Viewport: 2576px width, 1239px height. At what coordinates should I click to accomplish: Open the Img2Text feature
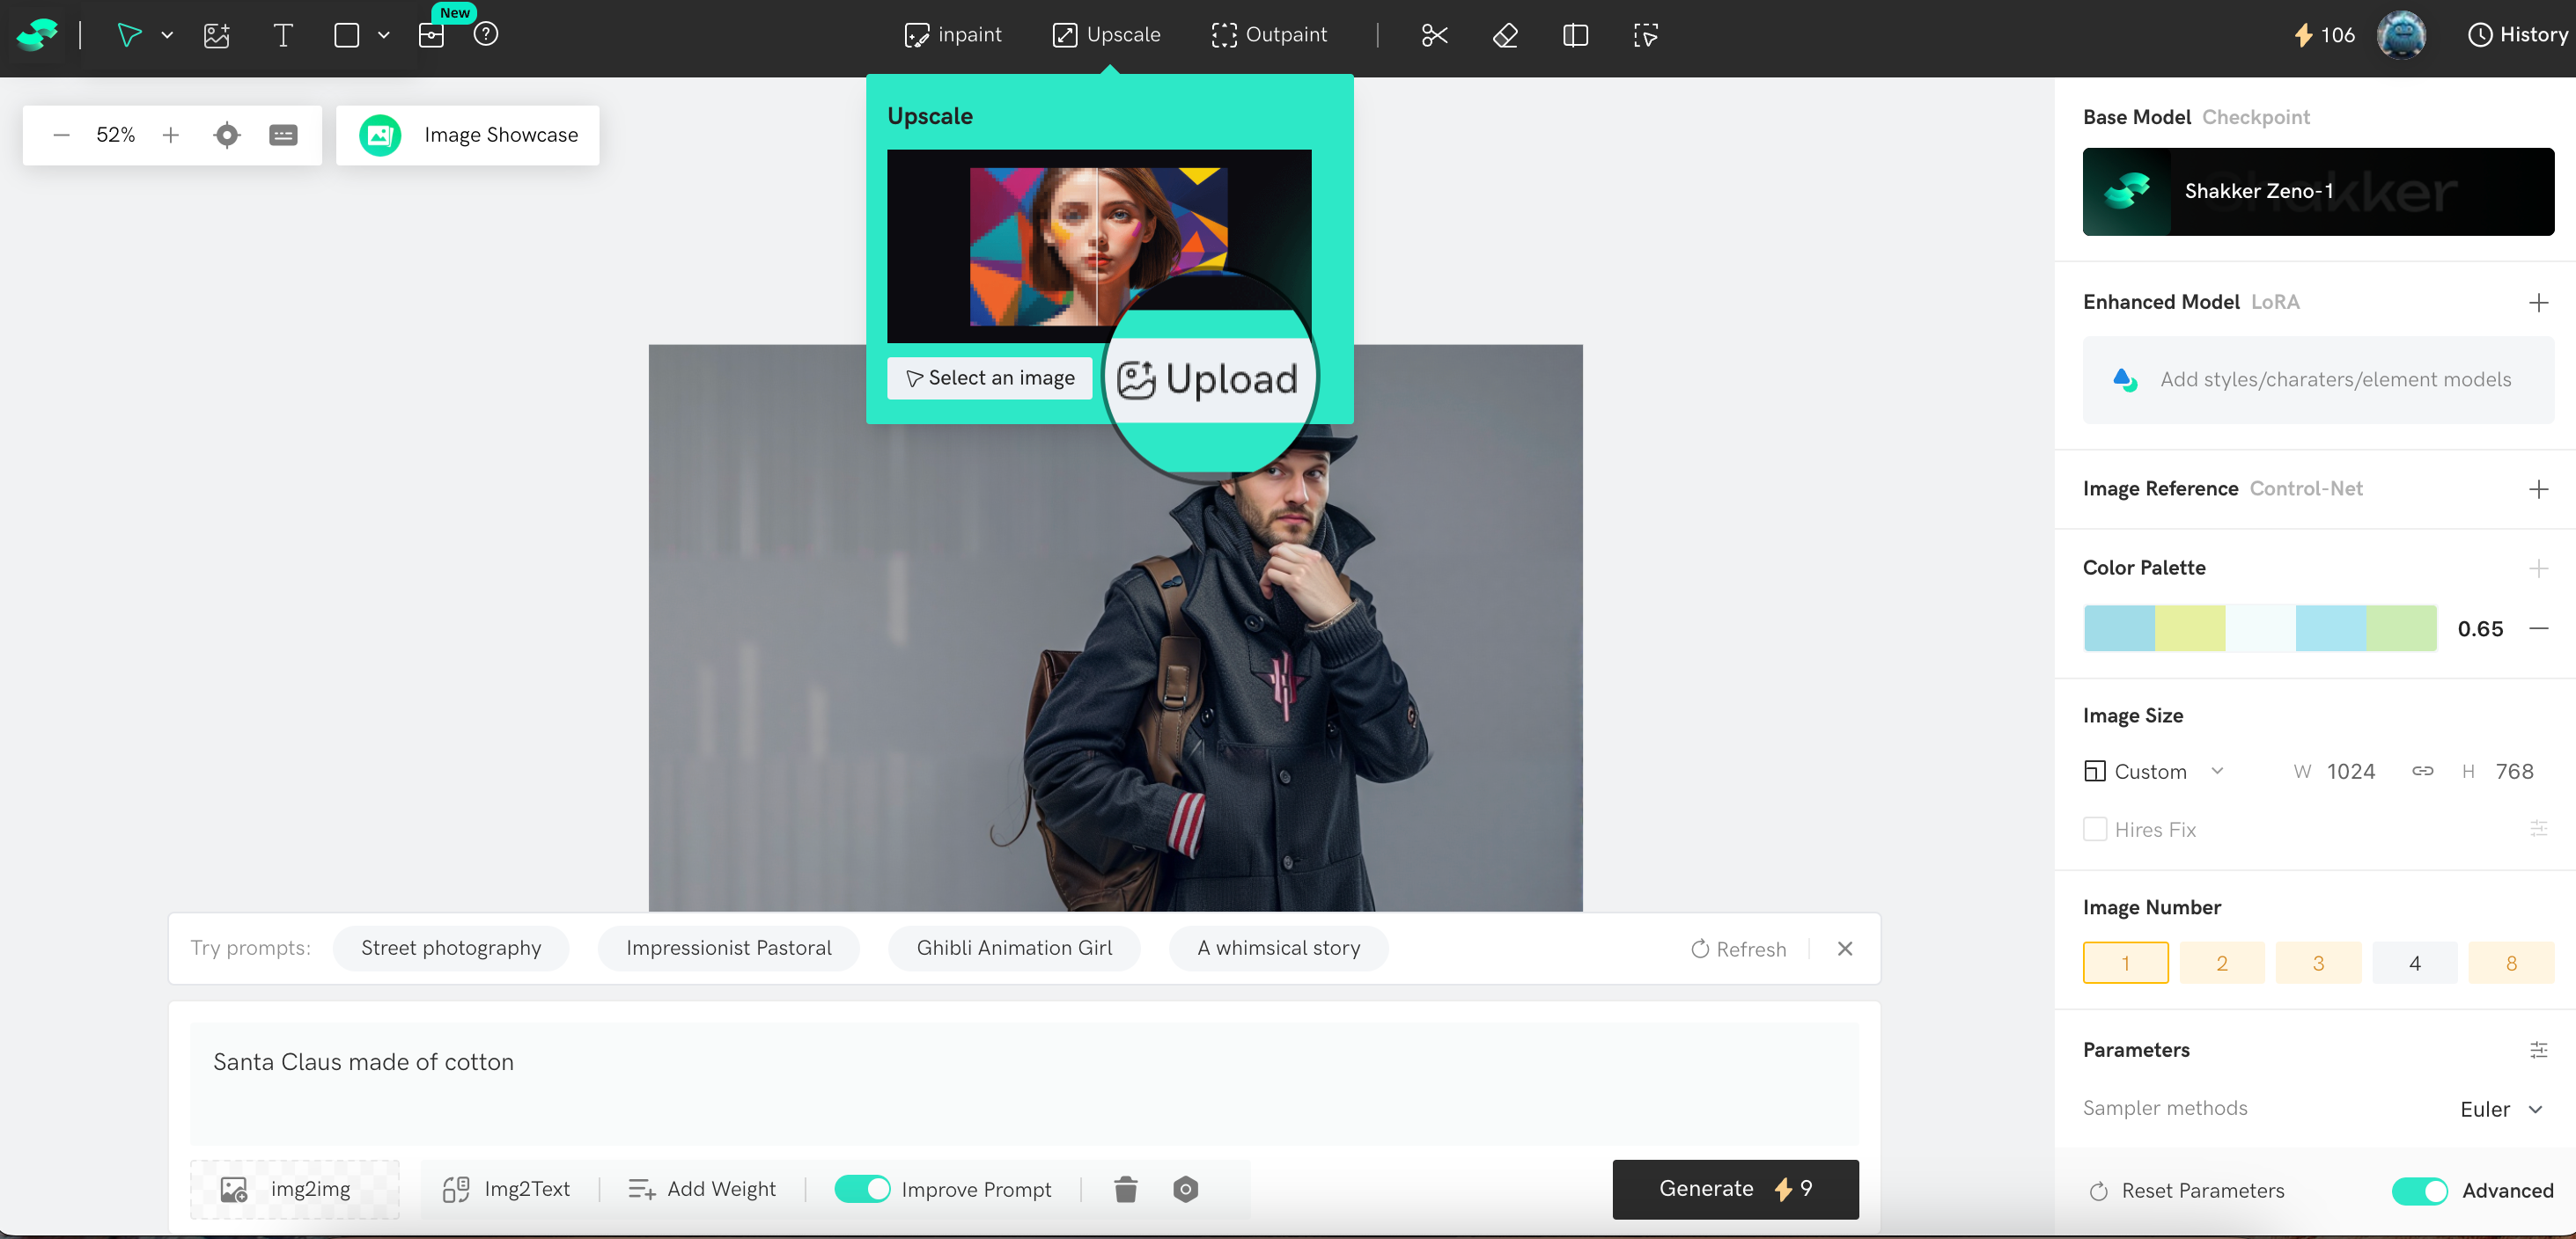[507, 1189]
